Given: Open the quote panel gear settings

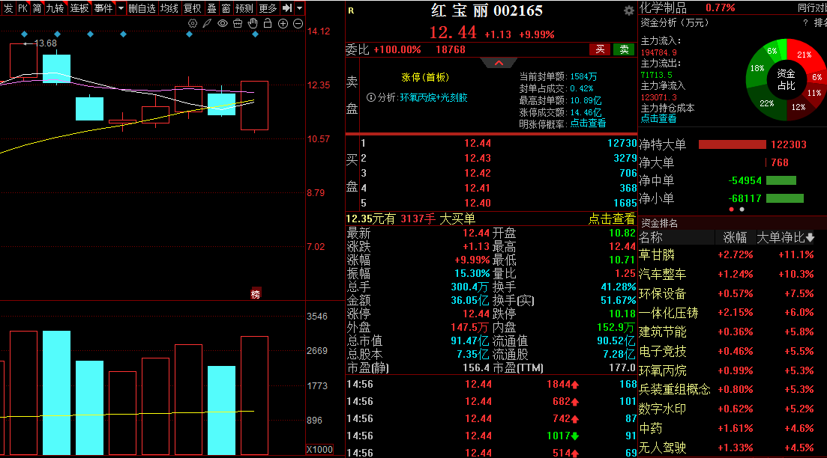Looking at the screenshot, I should [x=629, y=10].
